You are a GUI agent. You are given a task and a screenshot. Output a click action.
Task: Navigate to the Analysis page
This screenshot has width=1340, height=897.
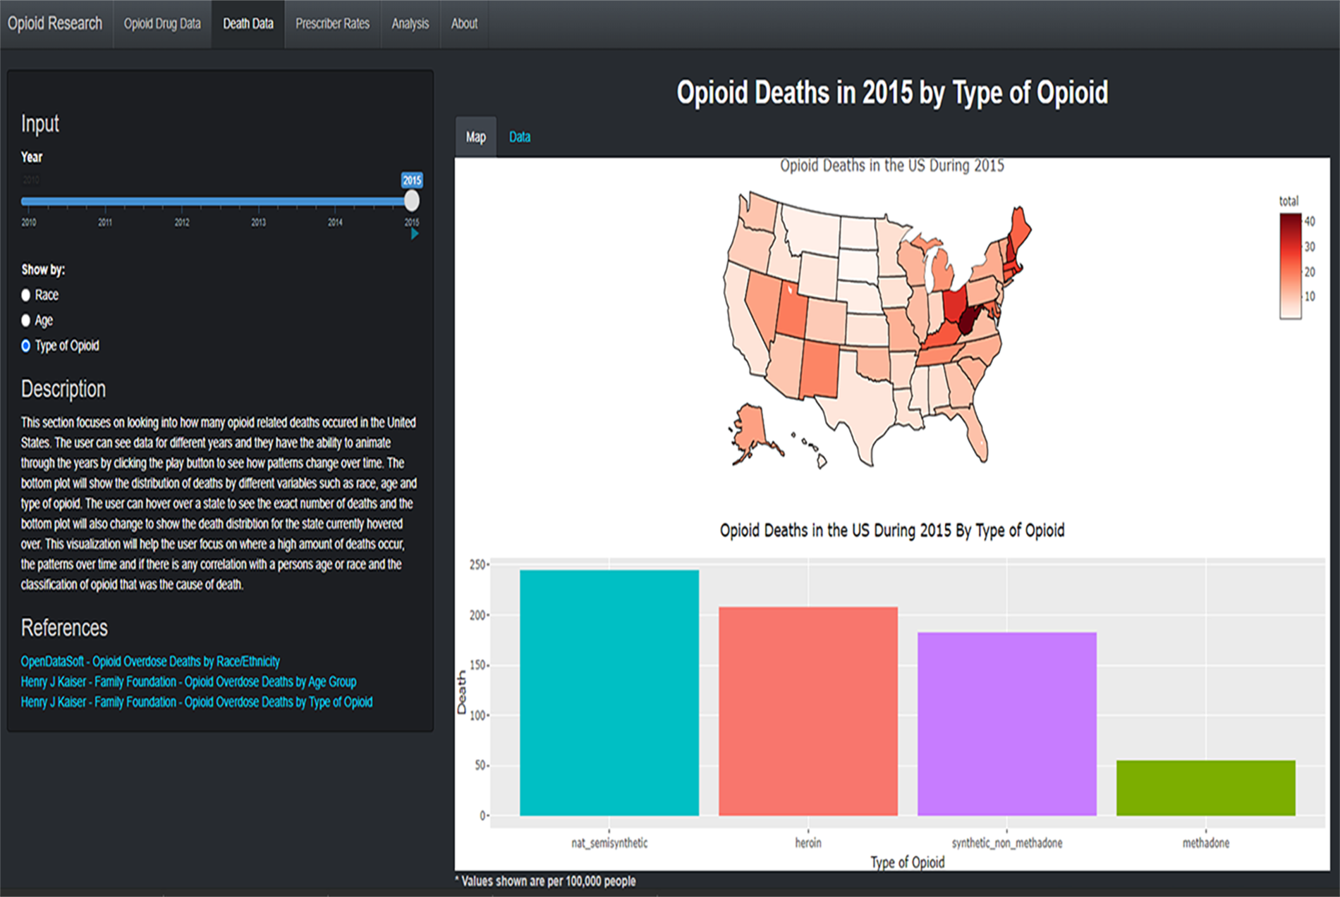410,23
